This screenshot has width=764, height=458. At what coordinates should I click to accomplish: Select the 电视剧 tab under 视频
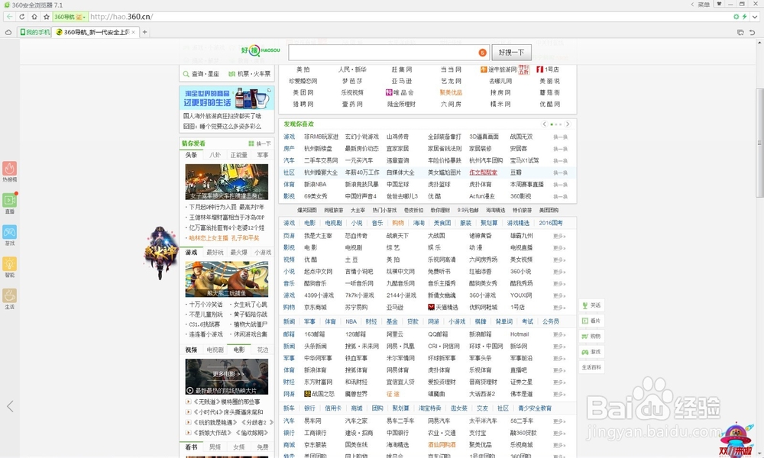coord(215,350)
